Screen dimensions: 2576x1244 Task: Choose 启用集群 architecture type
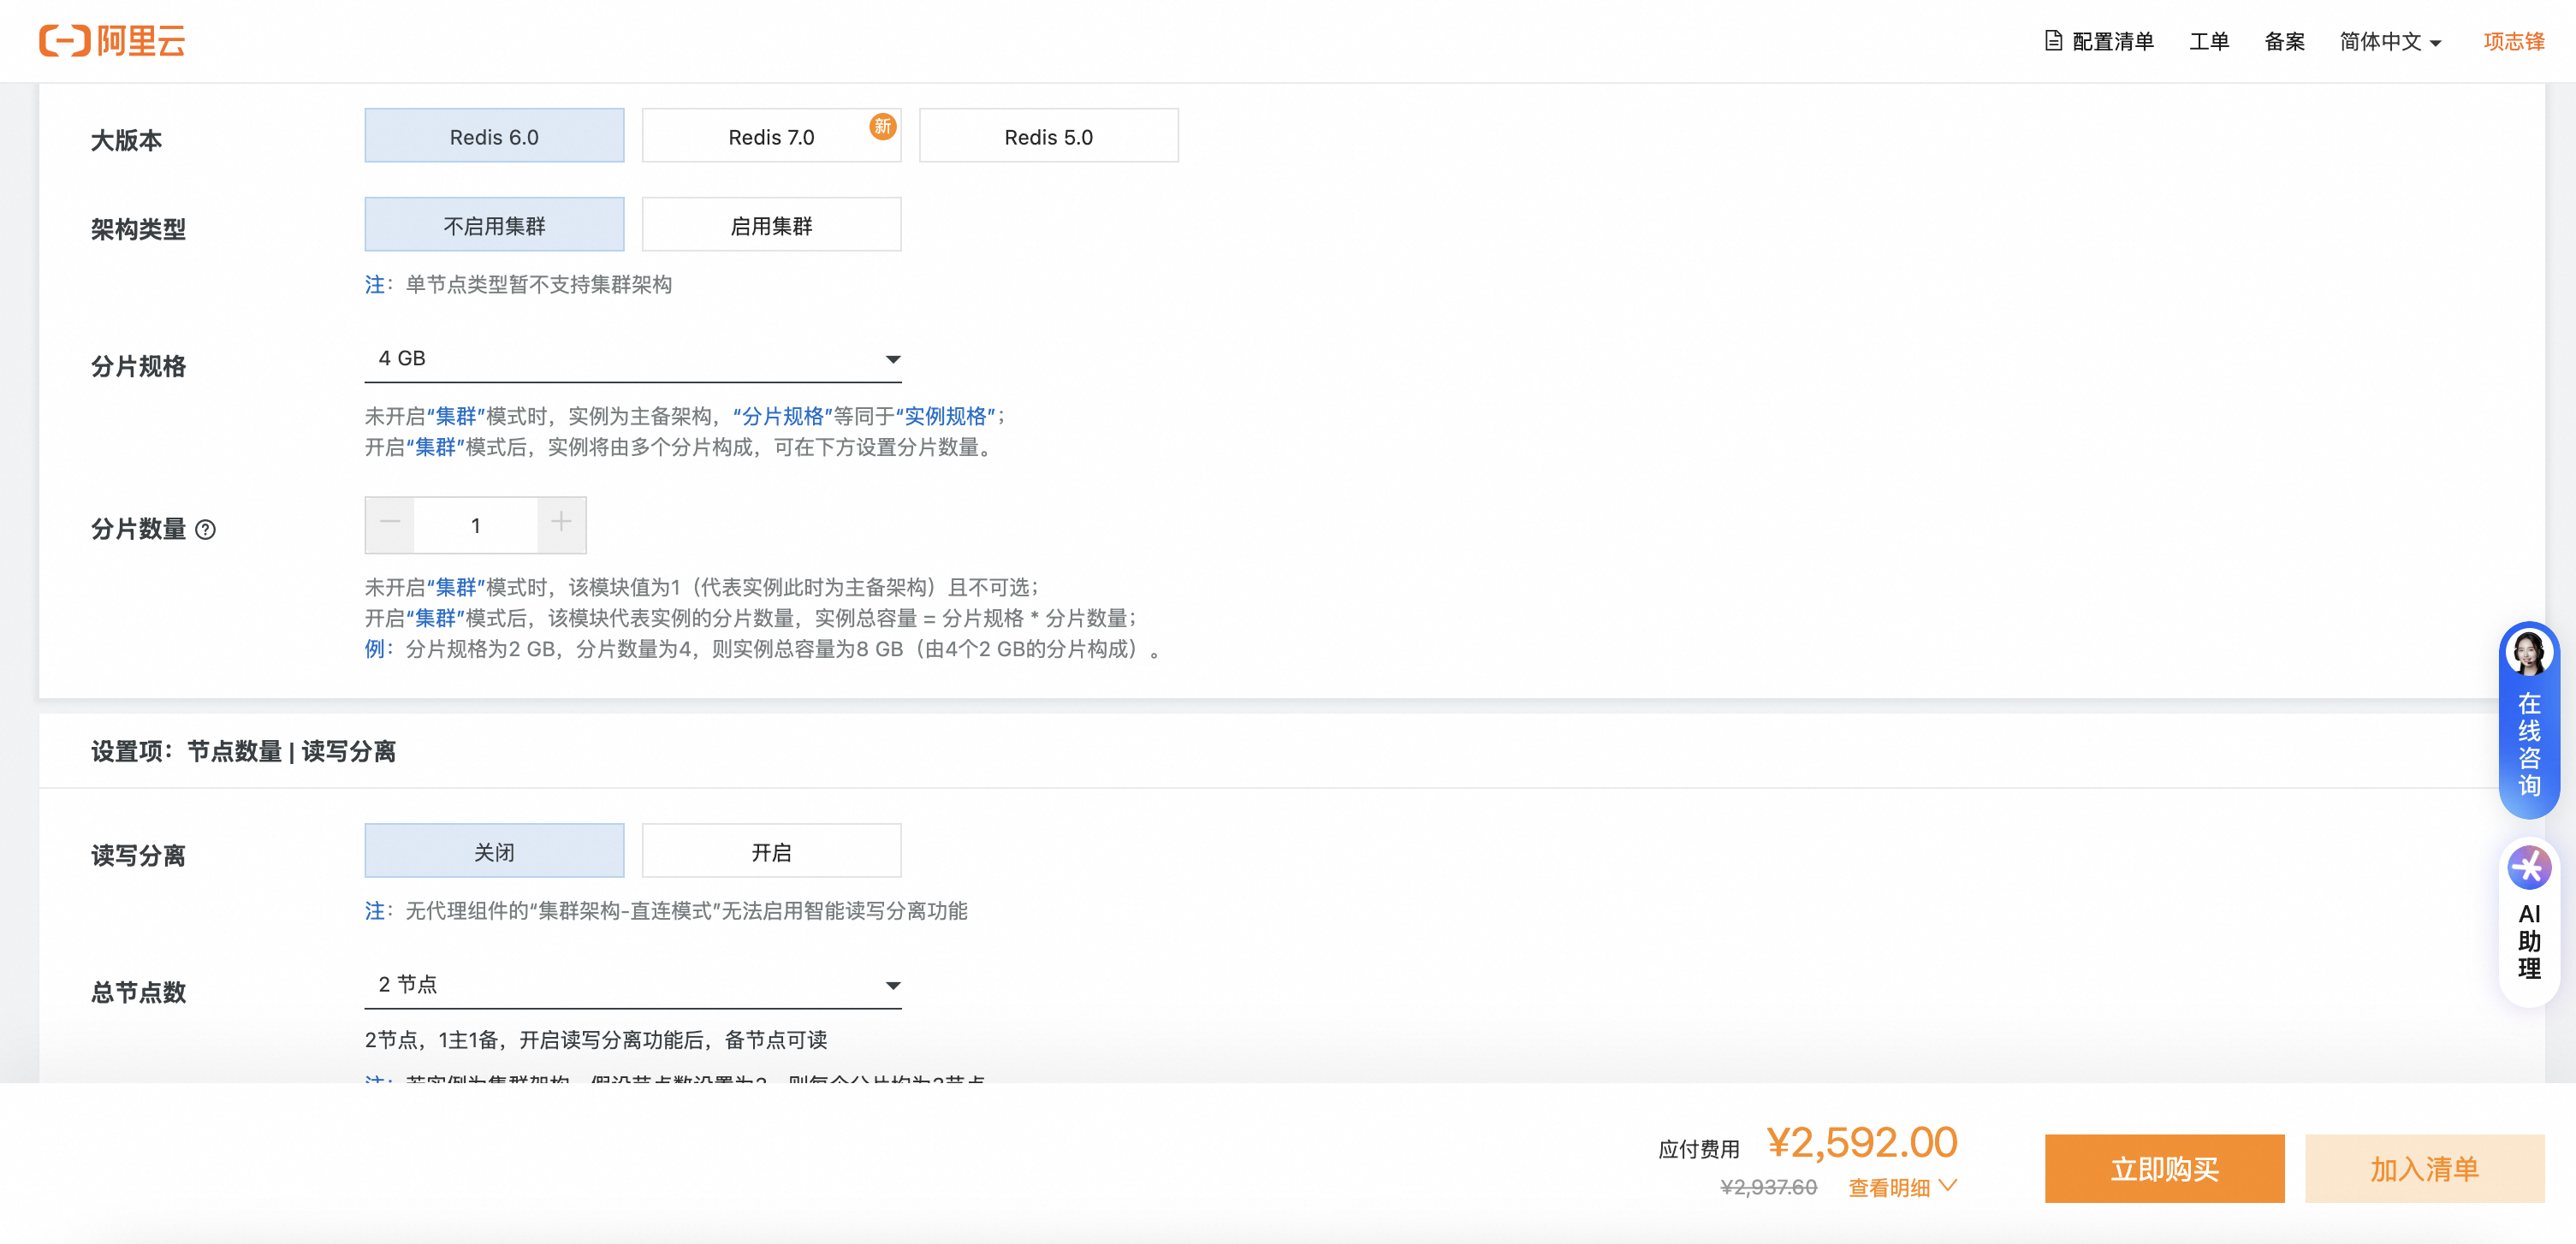tap(770, 226)
